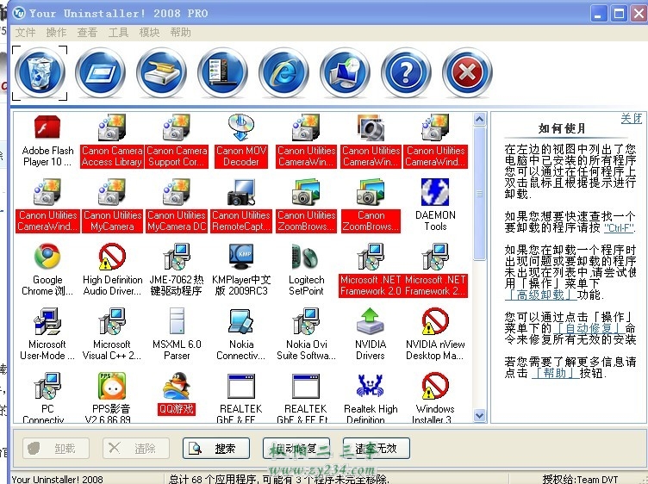Click the 搜索 button
Viewport: 648px width, 484px height.
coord(216,448)
